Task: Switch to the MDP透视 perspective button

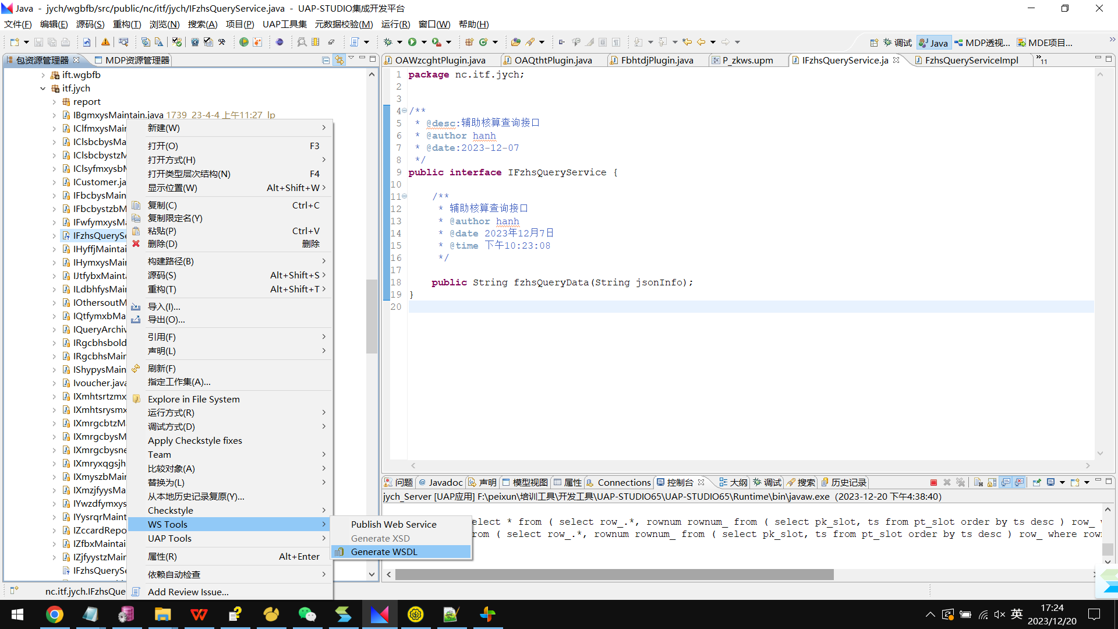Action: coord(982,43)
